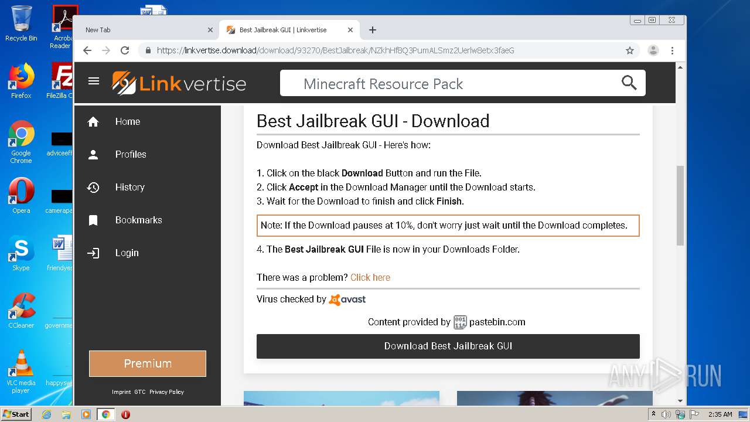The height and width of the screenshot is (422, 750).
Task: Click the Linkvertise logo
Action: (x=179, y=83)
